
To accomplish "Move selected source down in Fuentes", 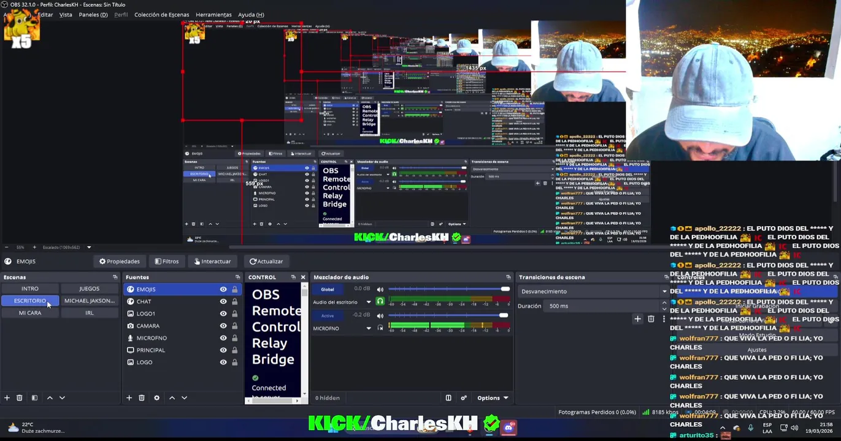I will [184, 398].
